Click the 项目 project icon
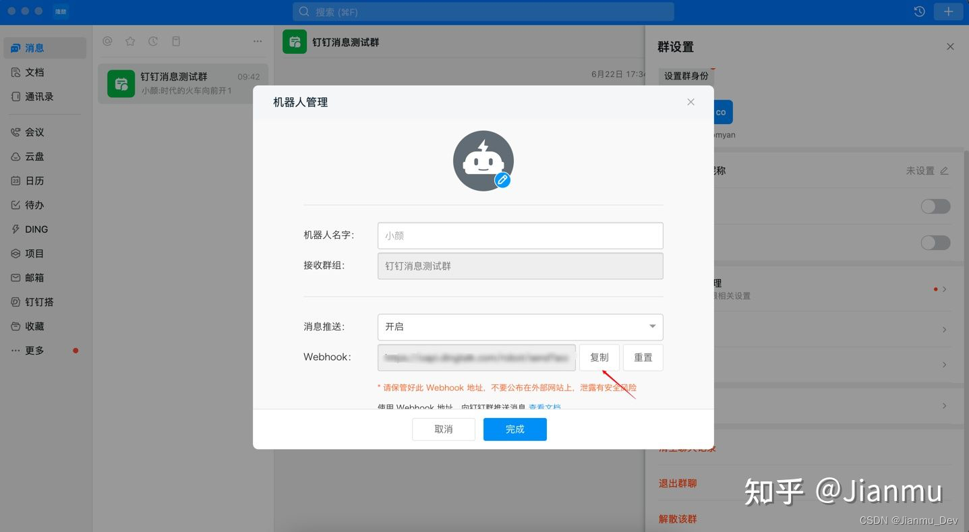This screenshot has width=969, height=532. click(x=16, y=254)
